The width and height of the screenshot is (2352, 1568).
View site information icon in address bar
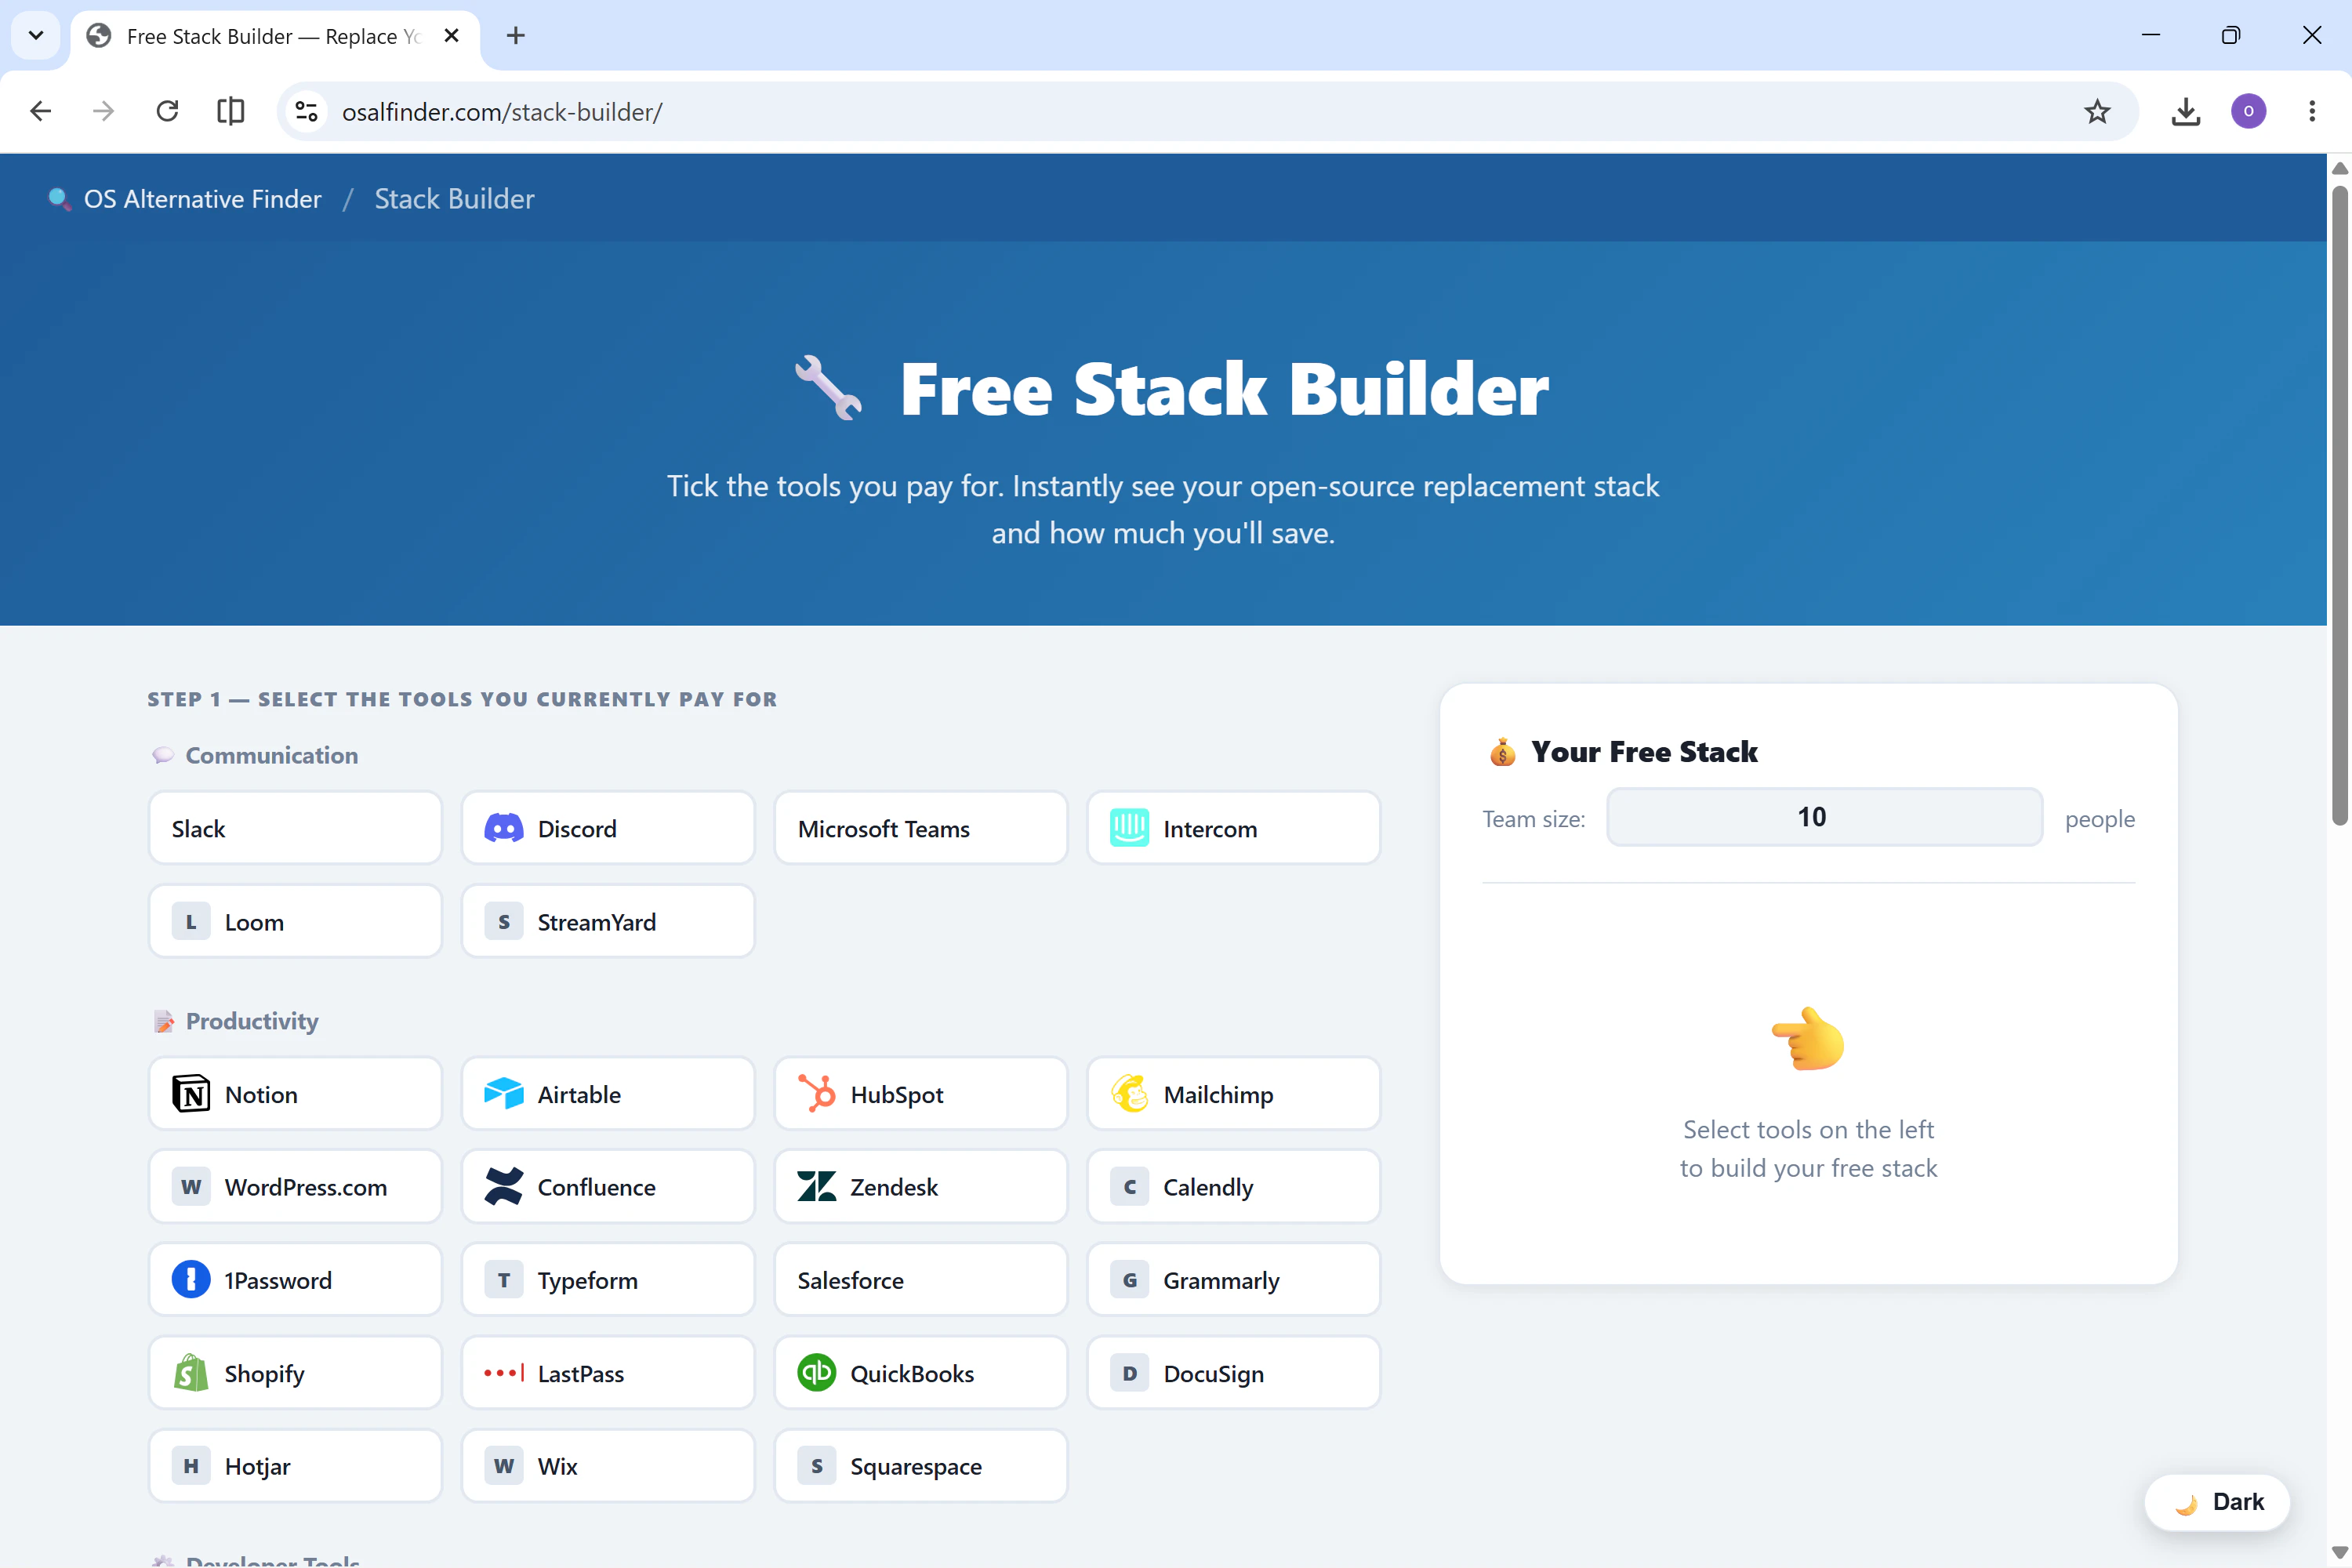click(307, 112)
